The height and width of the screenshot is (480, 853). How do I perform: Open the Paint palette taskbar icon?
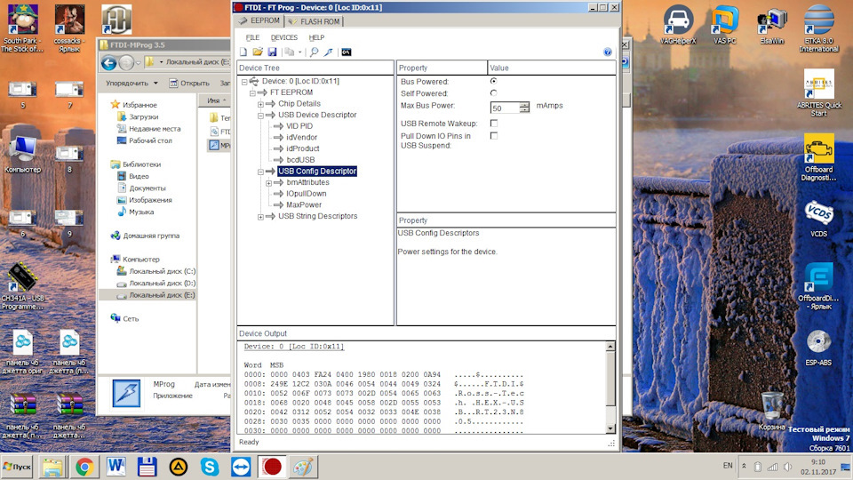point(303,467)
